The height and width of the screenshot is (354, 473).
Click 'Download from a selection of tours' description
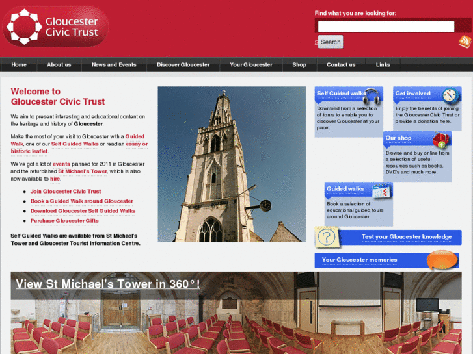[x=348, y=118]
